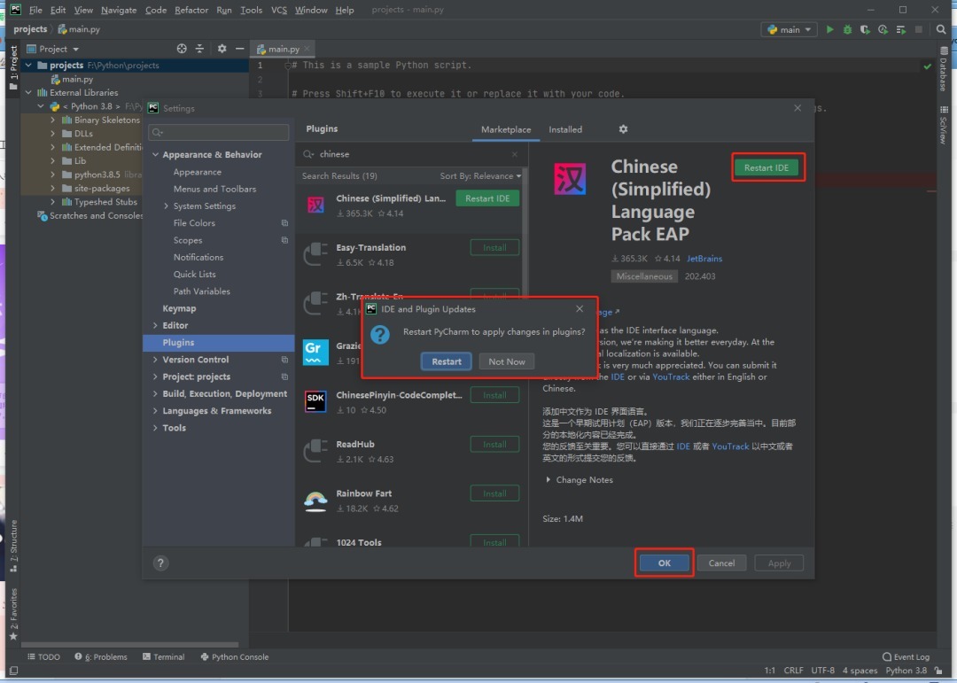Open plugin options gear next to Installed tab

point(623,129)
